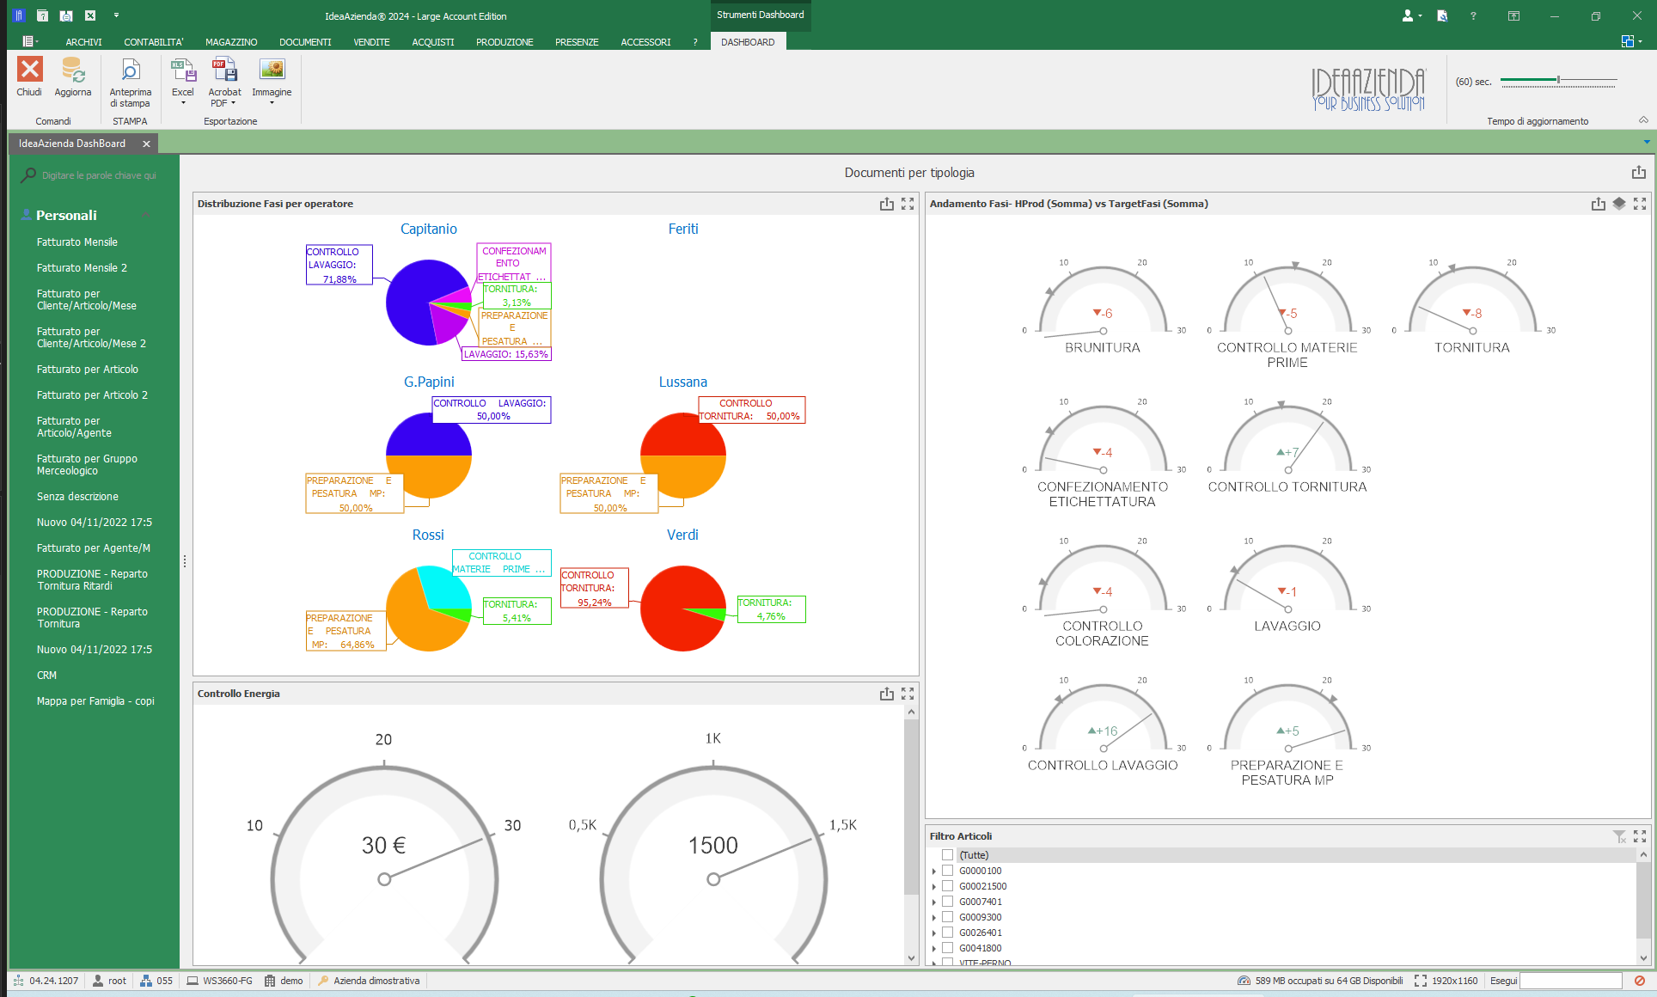This screenshot has height=997, width=1657.
Task: Click the Excel-style X quick access icon
Action: point(90,15)
